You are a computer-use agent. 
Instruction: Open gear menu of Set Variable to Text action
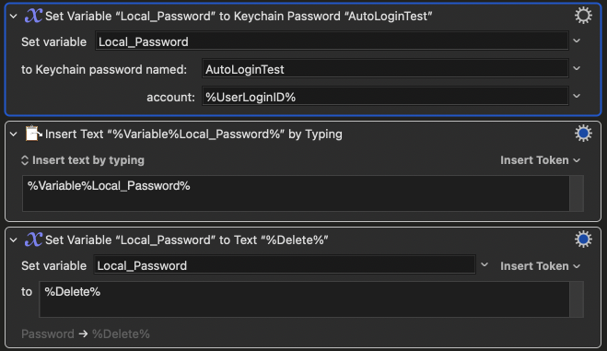(583, 240)
